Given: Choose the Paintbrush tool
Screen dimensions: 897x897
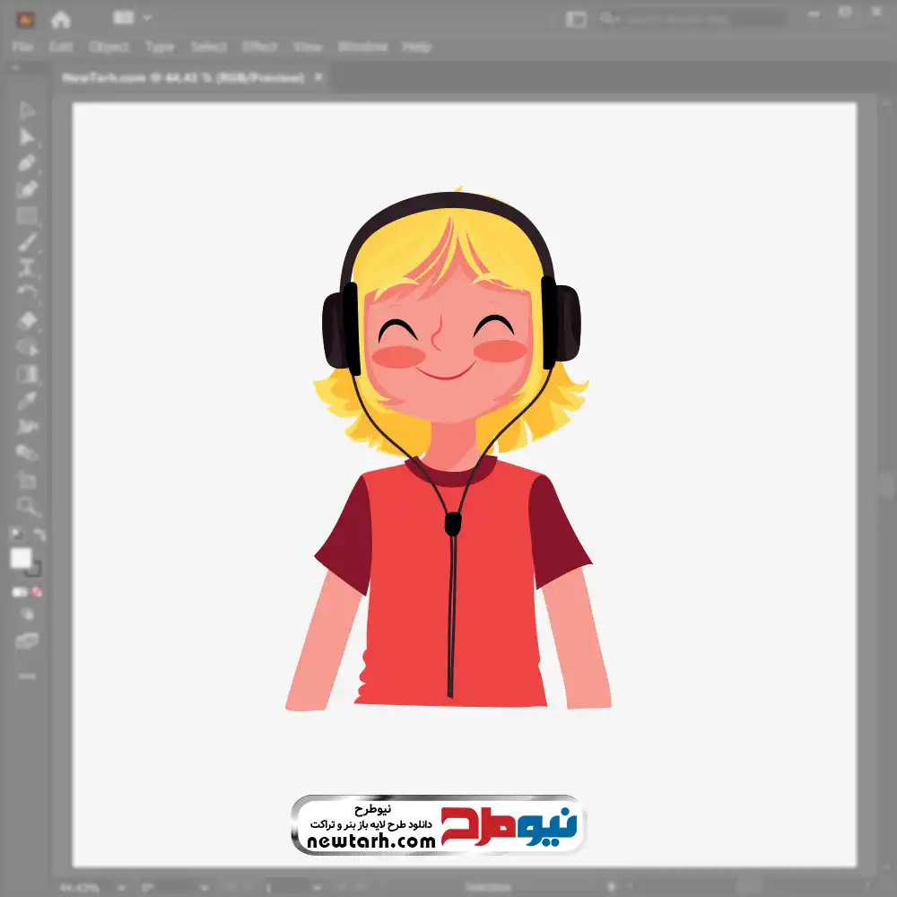Looking at the screenshot, I should pos(27,241).
